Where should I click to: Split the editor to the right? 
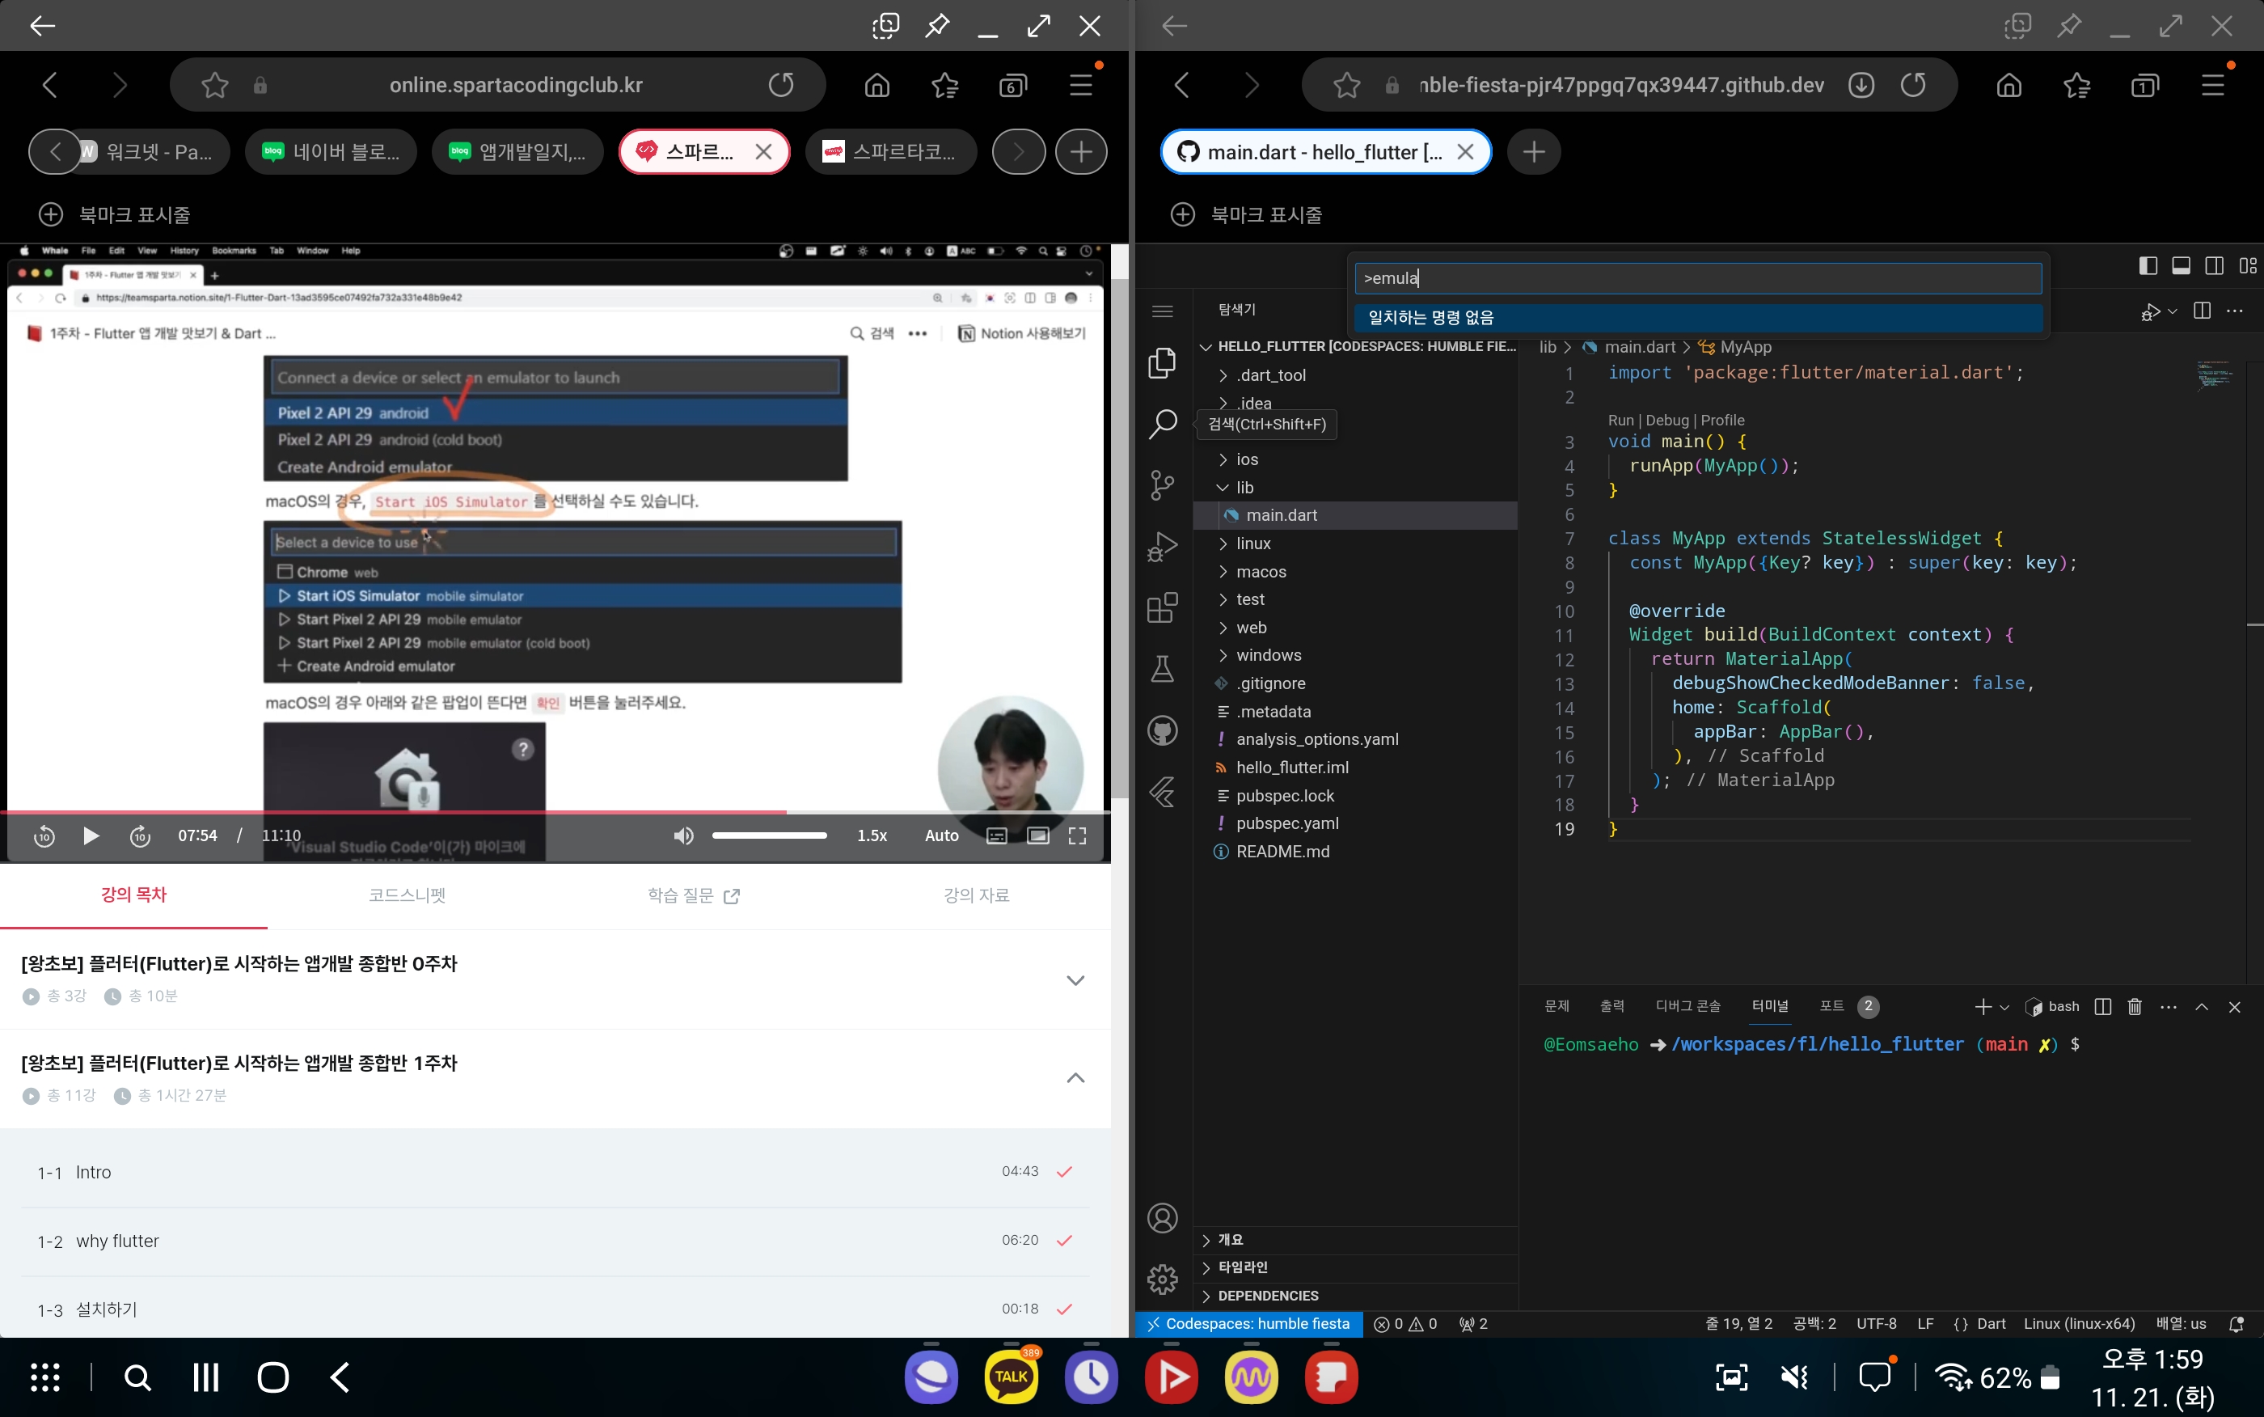(2203, 311)
